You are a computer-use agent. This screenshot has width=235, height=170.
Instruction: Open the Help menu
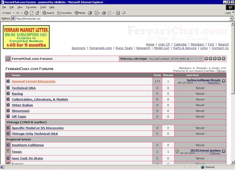point(52,7)
